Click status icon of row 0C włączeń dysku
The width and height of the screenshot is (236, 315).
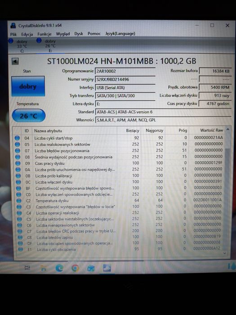[18, 182]
